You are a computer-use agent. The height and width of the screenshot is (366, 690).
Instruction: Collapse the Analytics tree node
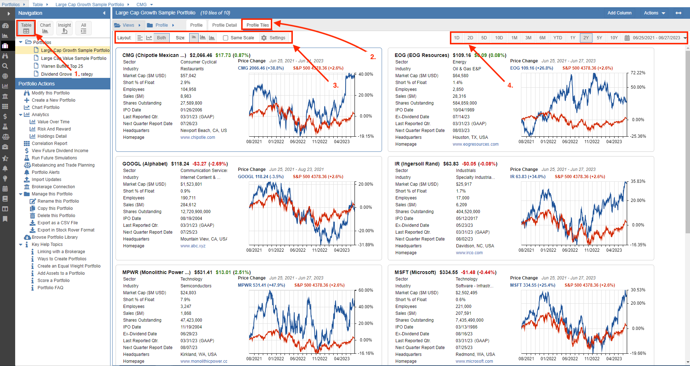[x=21, y=115]
